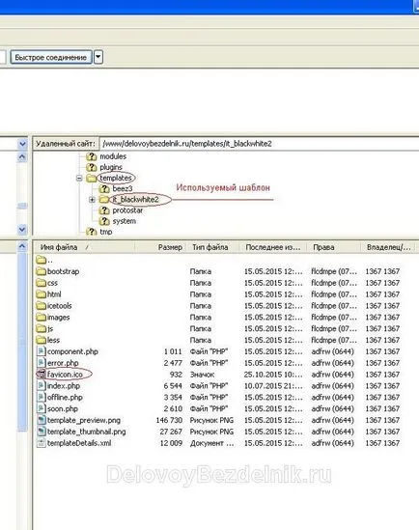Viewport: 419px width, 530px height.
Task: Select the error.php file icon
Action: (x=41, y=363)
